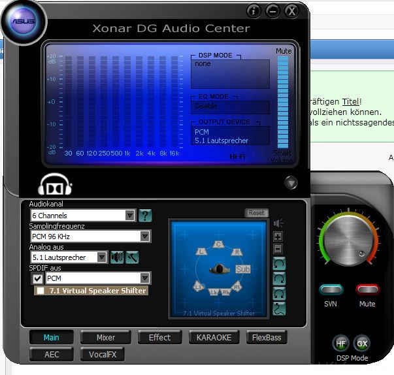Screen dimensions: 394x375
Task: Click the help question mark beside Audiokanal
Action: (x=145, y=216)
